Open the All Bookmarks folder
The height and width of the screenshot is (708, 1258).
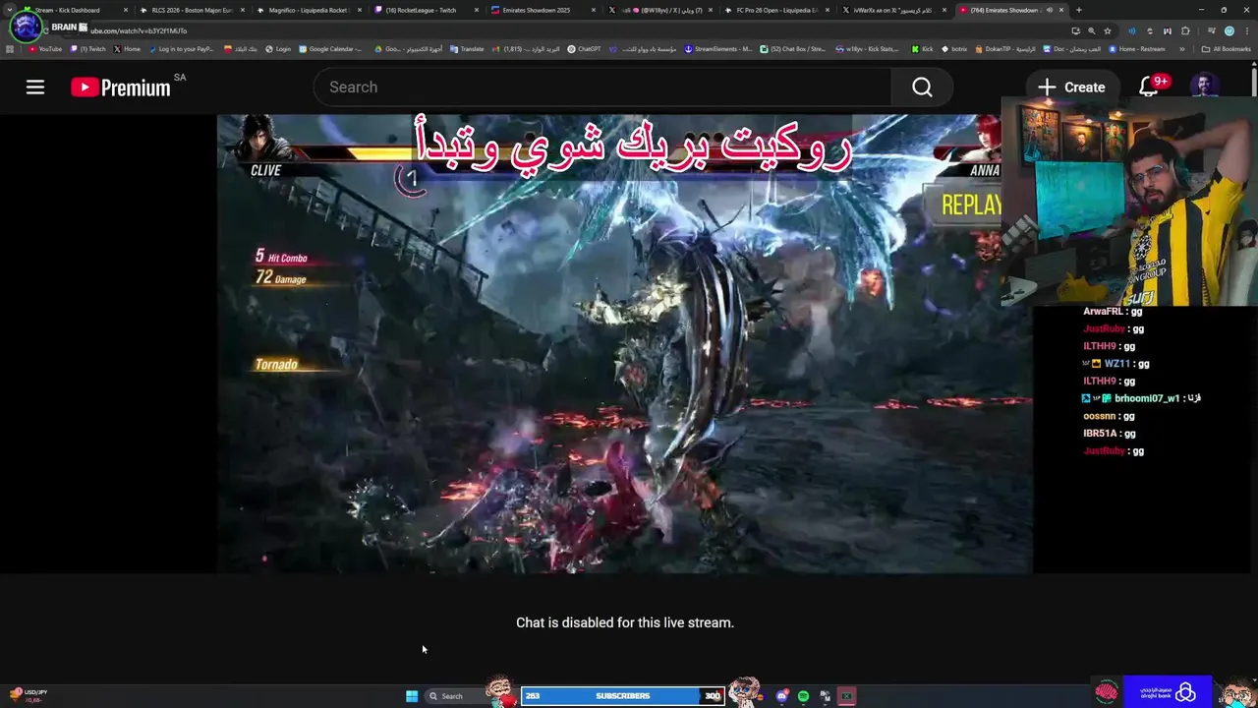[1226, 48]
